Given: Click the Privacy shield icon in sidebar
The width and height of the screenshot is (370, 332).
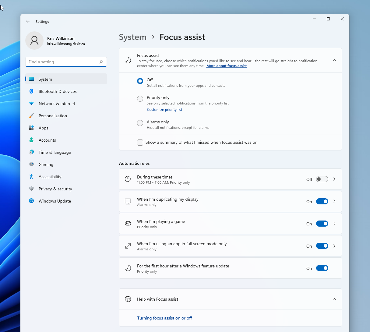Looking at the screenshot, I should (x=31, y=189).
